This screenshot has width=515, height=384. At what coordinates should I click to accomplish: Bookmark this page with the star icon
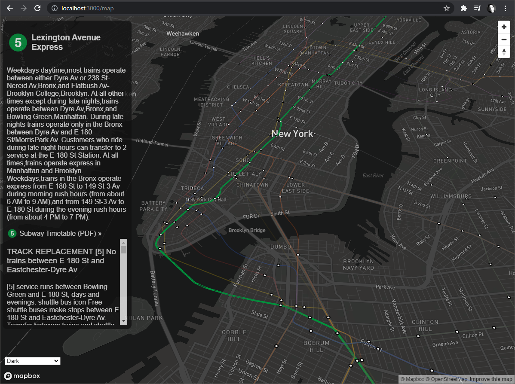446,8
